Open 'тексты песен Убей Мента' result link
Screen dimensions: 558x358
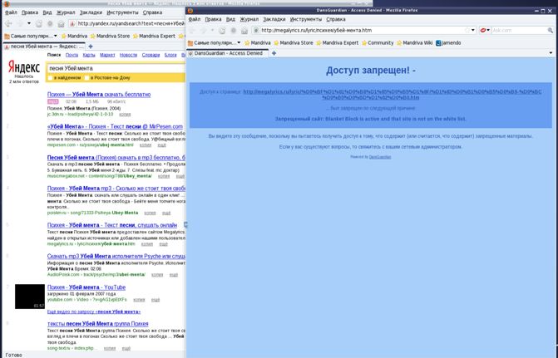click(97, 324)
